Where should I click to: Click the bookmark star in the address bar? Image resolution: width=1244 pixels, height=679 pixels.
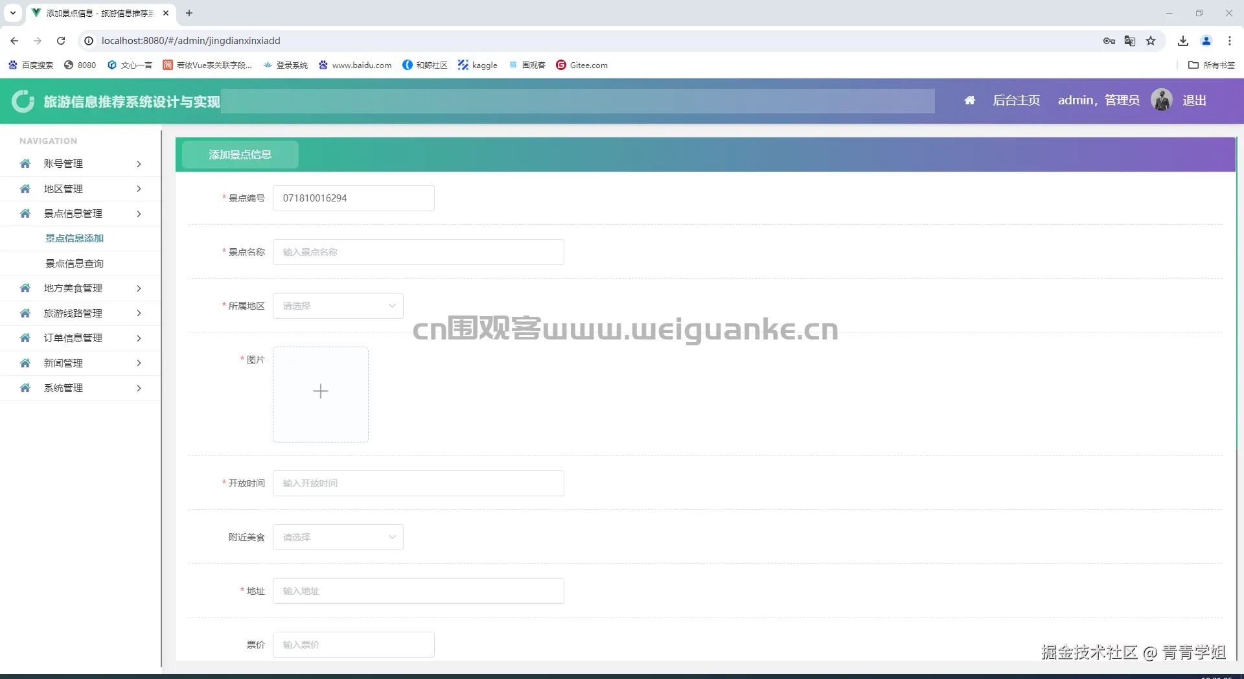click(1151, 40)
